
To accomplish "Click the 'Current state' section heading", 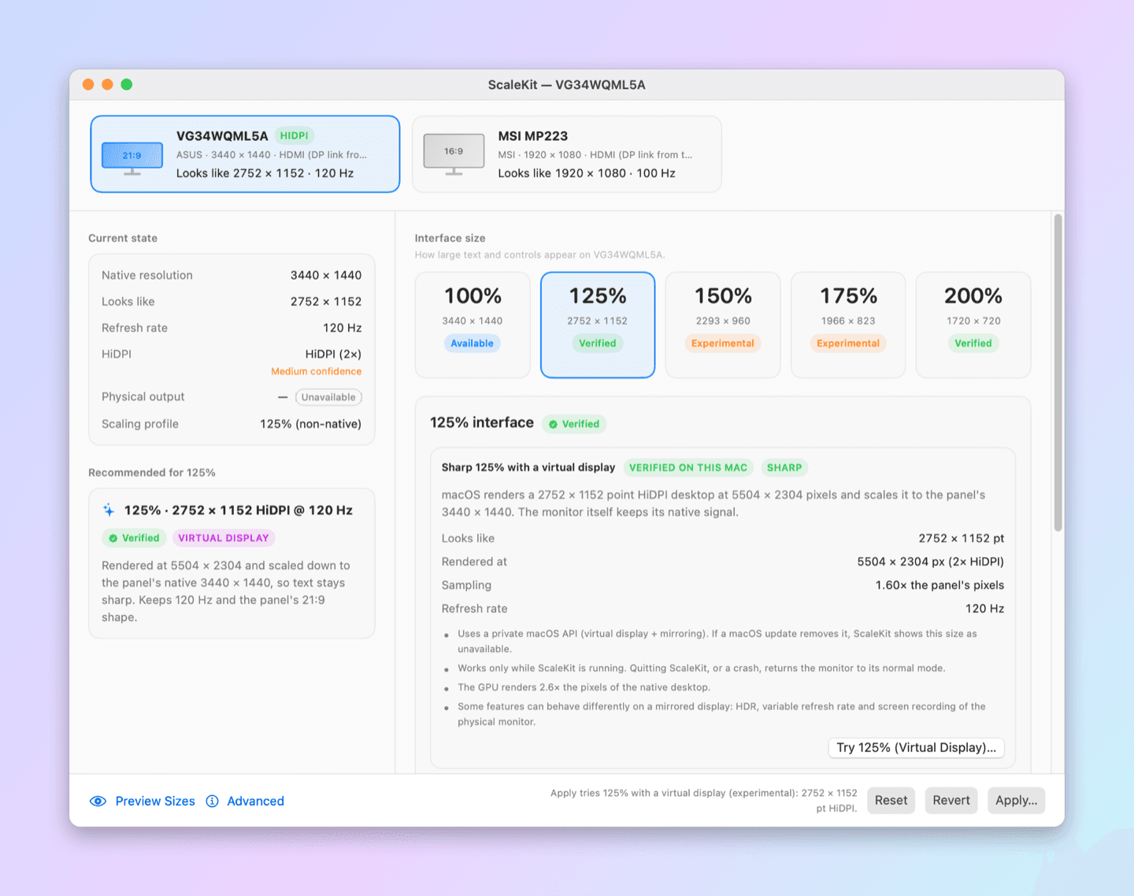I will point(123,238).
